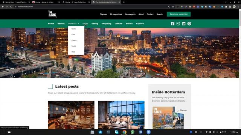
Task: Open the Drink nav link
Action: pos(85,24)
